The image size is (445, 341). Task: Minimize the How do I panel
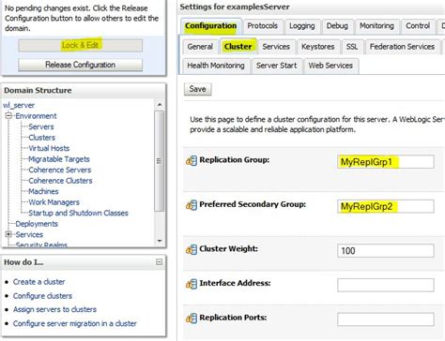[160, 261]
